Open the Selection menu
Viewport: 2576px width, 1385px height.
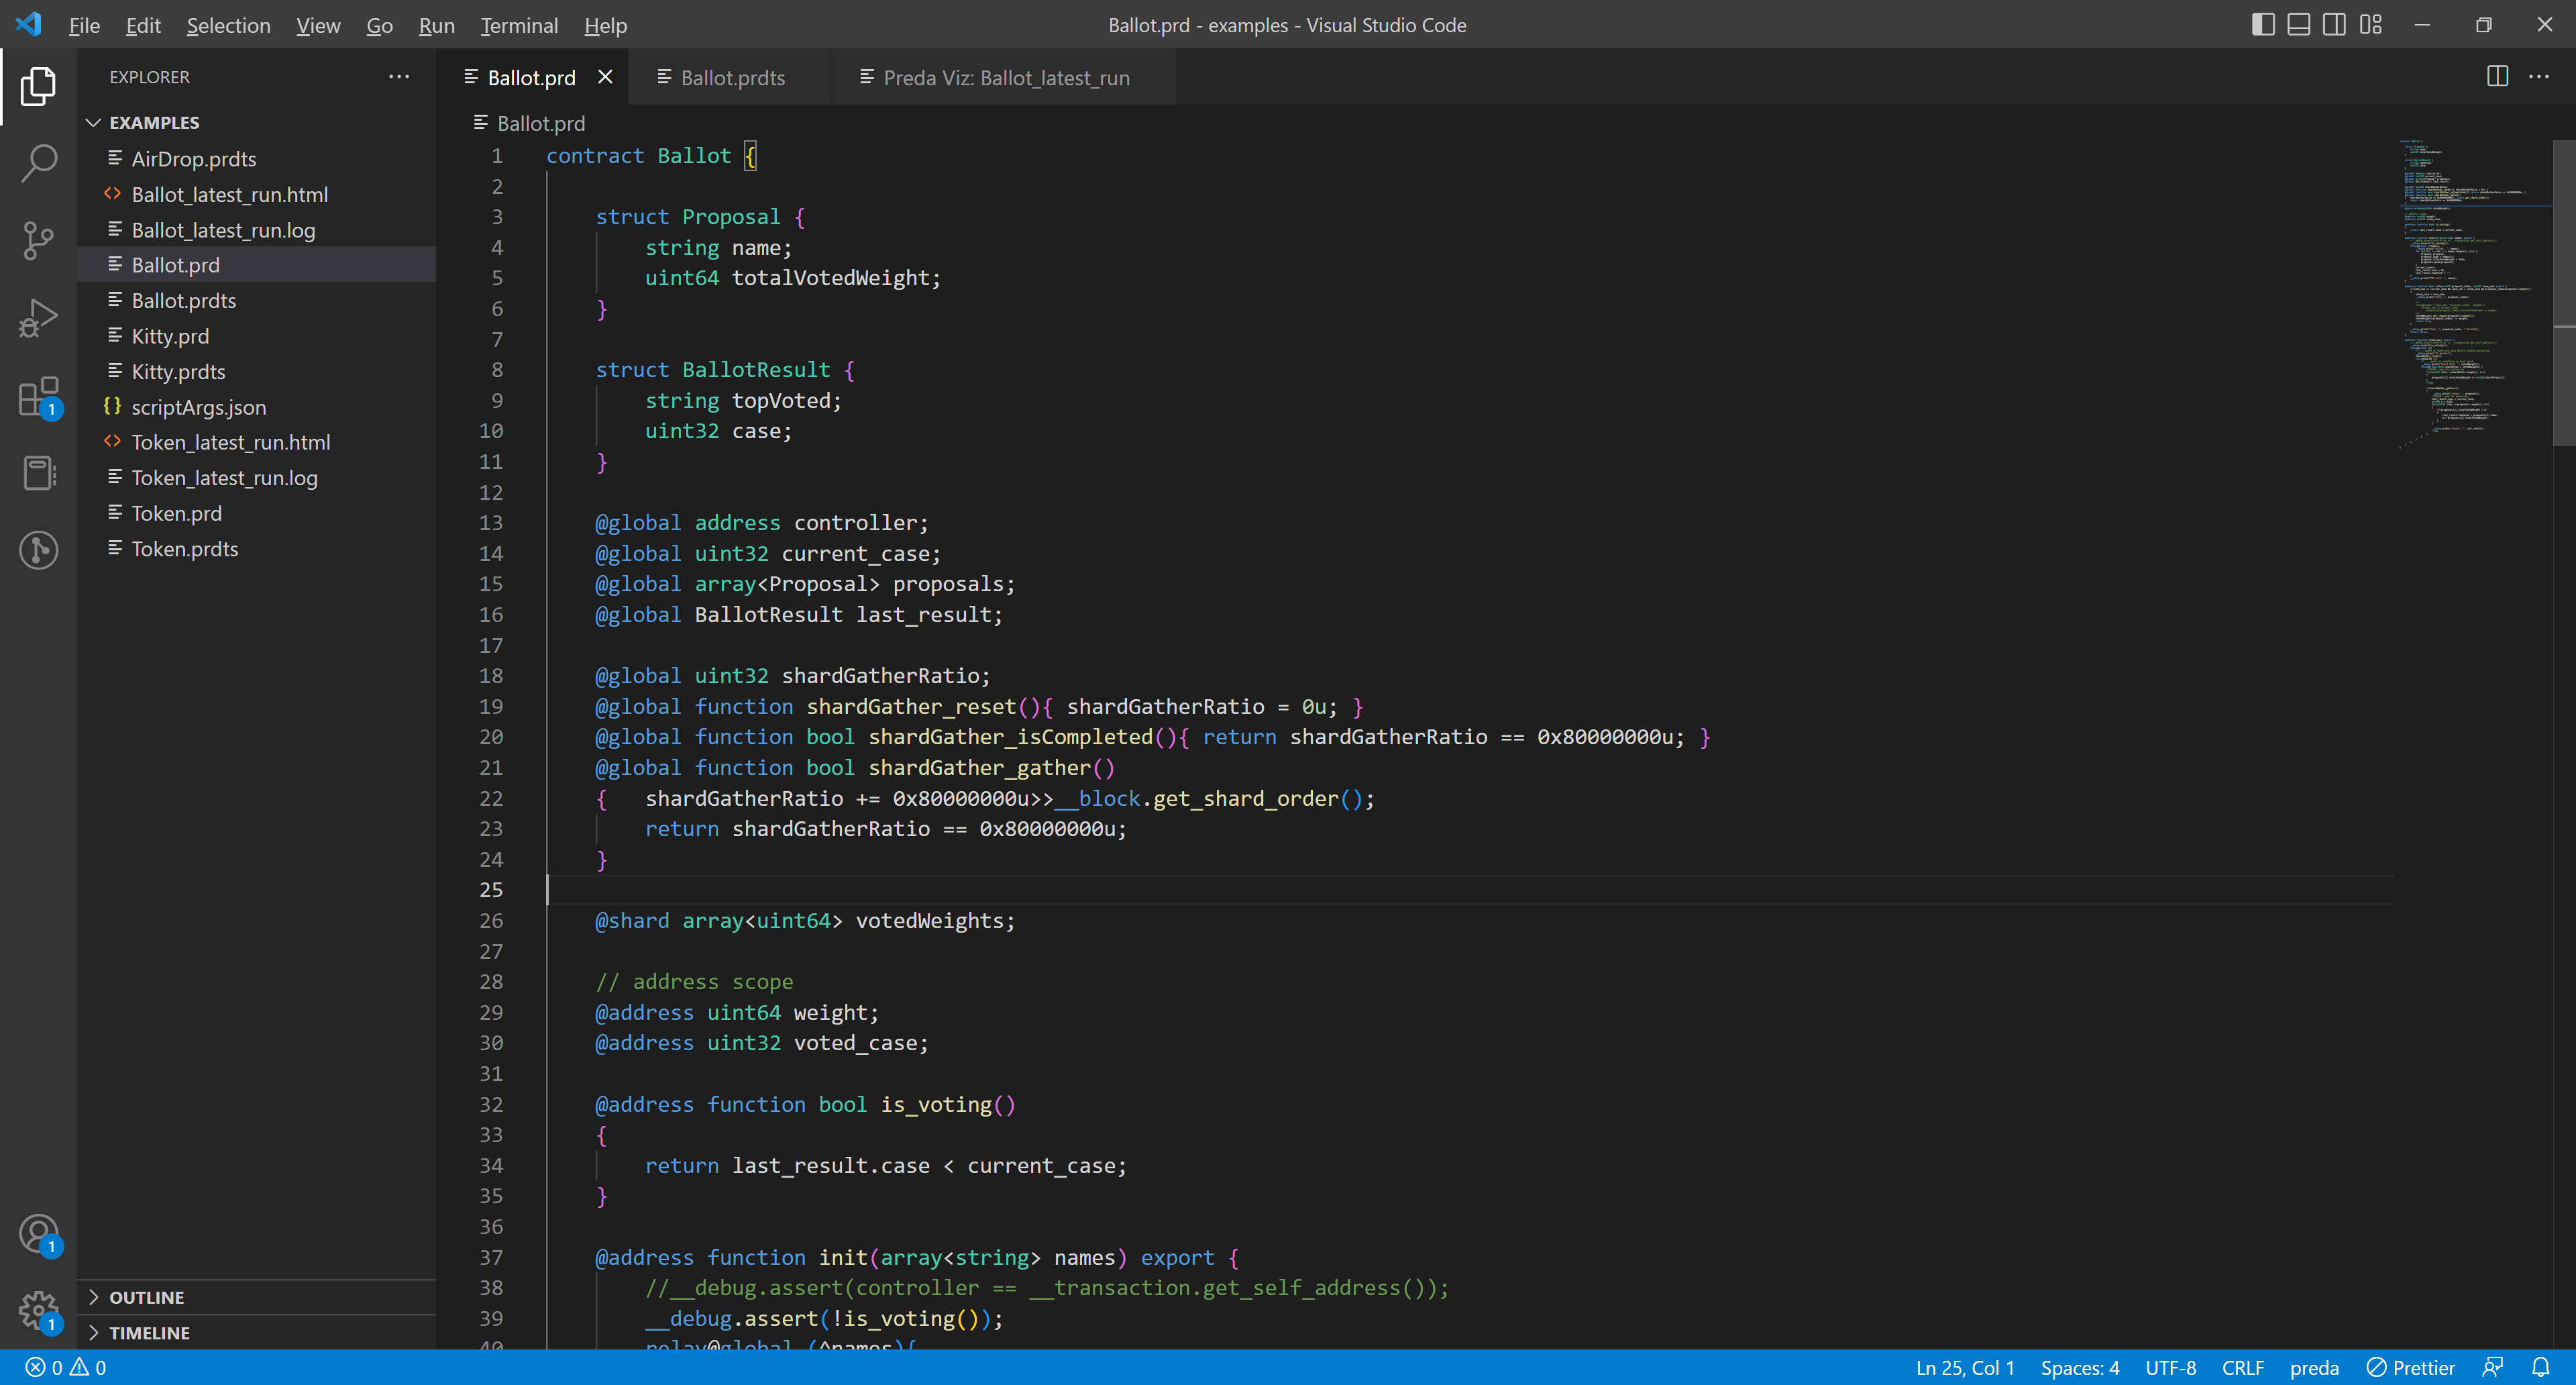coord(228,25)
